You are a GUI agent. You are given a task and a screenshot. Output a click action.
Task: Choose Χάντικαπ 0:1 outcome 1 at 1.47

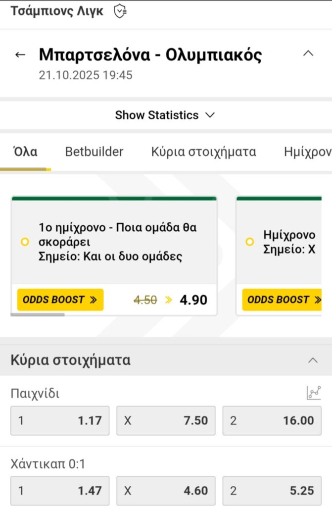click(60, 491)
